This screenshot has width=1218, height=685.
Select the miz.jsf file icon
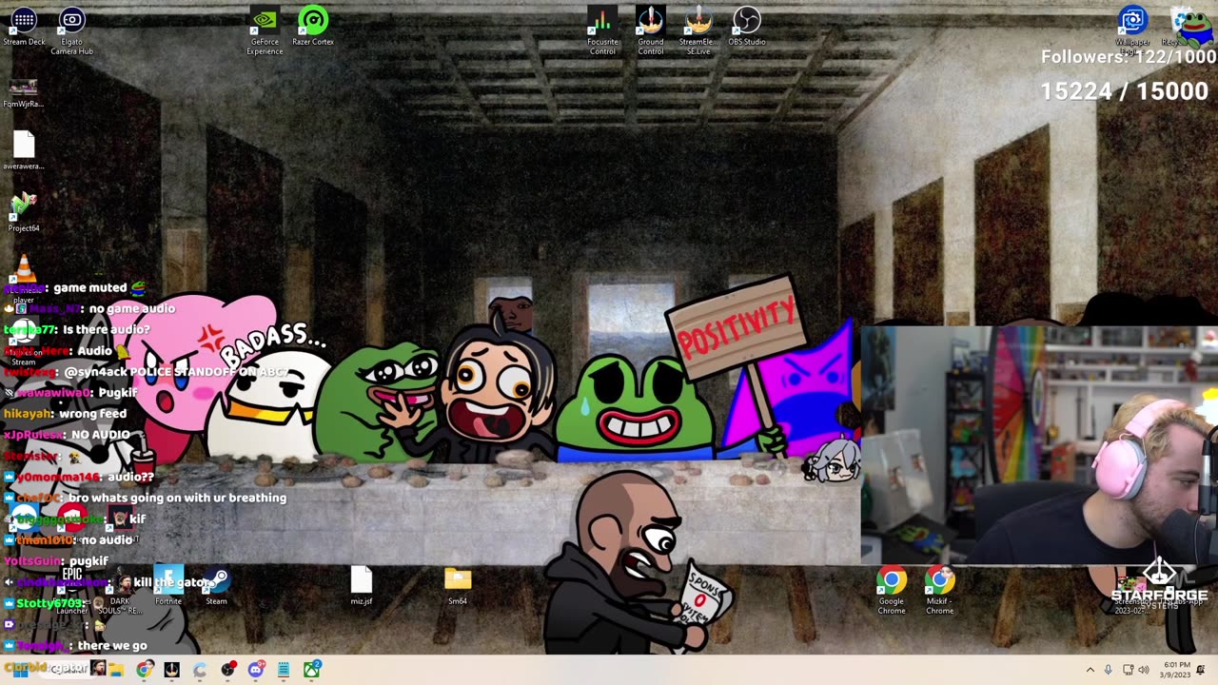(362, 586)
